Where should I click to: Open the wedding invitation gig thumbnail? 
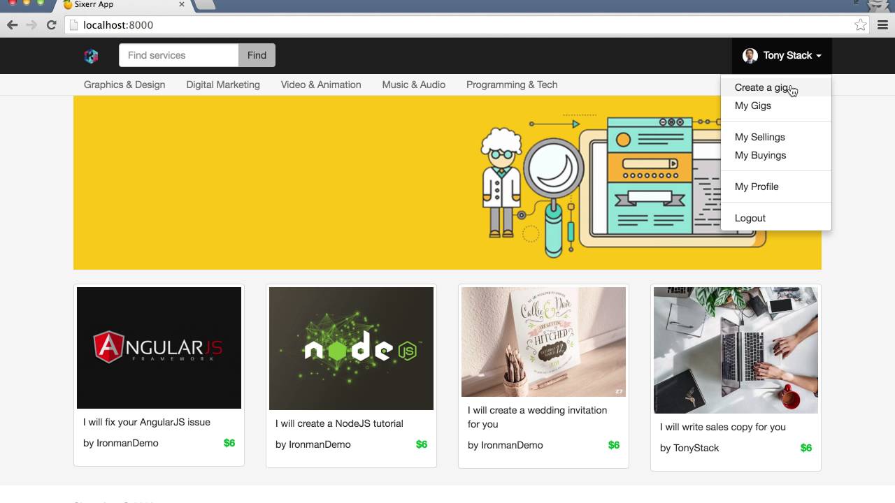pyautogui.click(x=543, y=342)
